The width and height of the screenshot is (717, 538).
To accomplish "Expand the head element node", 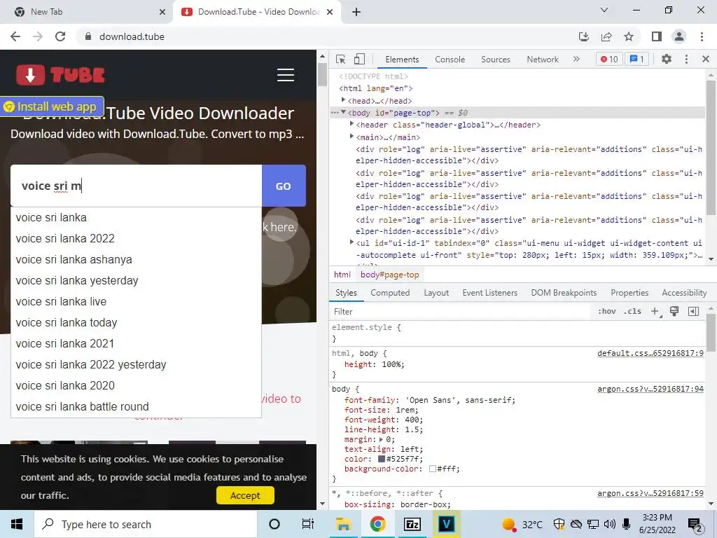I will [x=343, y=100].
